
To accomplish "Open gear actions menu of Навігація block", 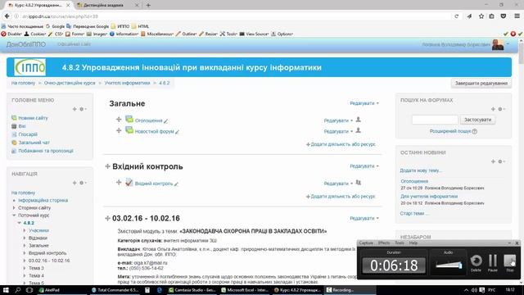I will tap(83, 183).
